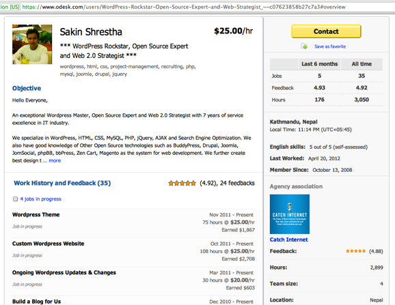Open the Catch Internet agency logo
Viewport: 395px width, 305px height.
(290, 214)
